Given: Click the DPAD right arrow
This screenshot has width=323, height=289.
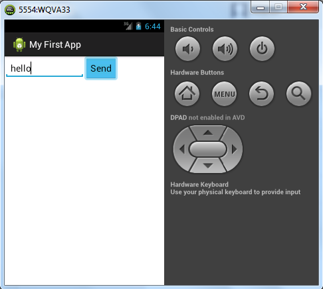Looking at the screenshot, I should coord(234,149).
